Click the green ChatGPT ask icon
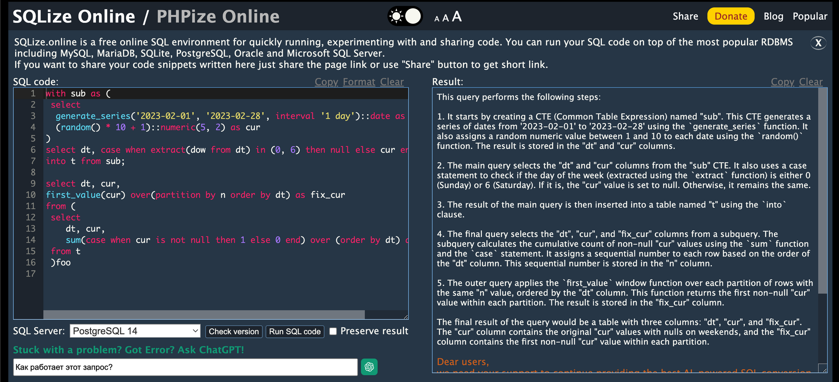 pos(369,367)
